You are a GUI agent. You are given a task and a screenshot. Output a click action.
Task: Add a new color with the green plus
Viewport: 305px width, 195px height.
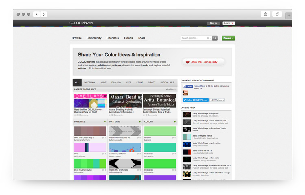pos(175,122)
